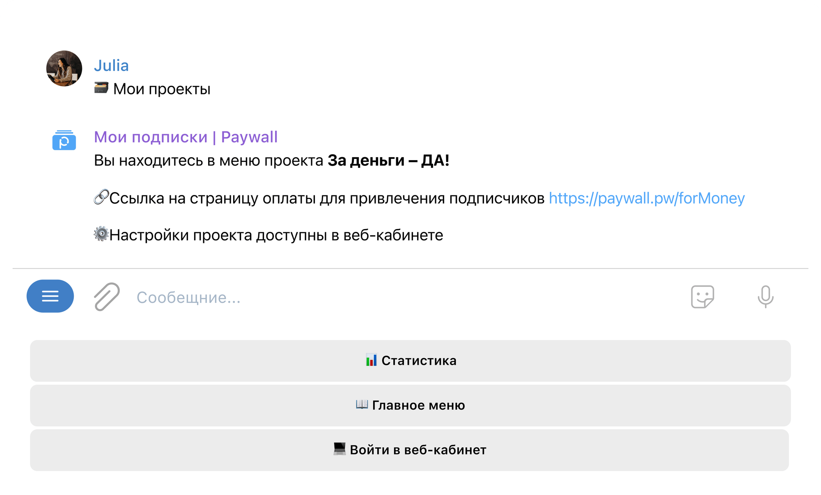The image size is (821, 495).
Task: Click the chain link emoji before Ссылка
Action: [101, 197]
